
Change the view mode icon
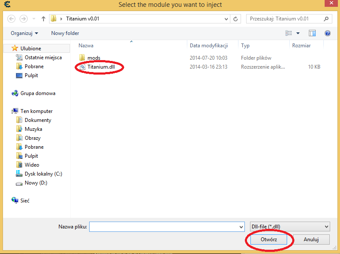[x=289, y=33]
